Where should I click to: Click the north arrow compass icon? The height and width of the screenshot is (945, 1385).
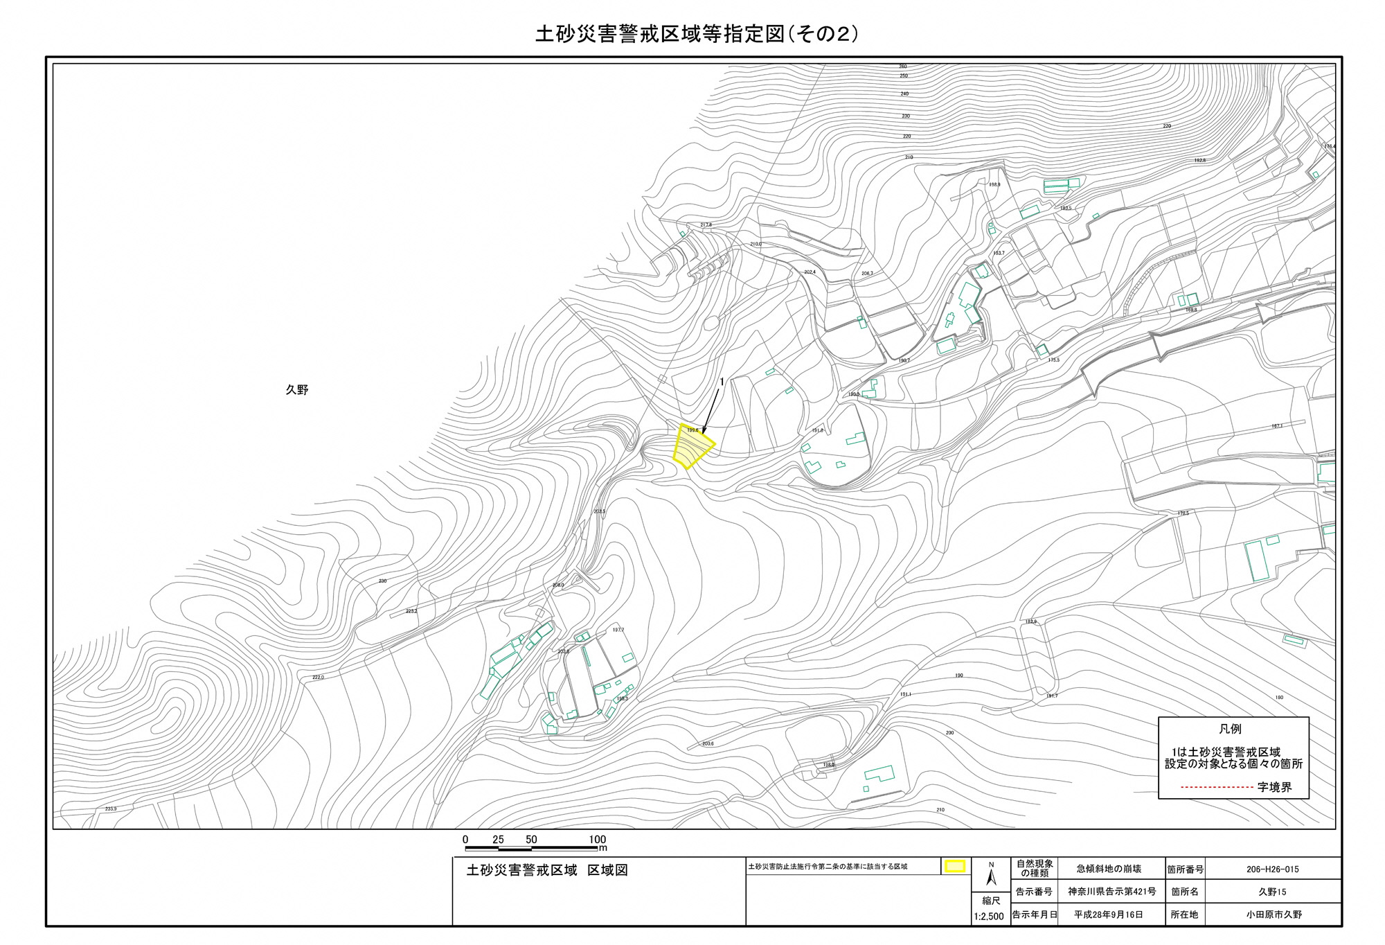click(991, 875)
